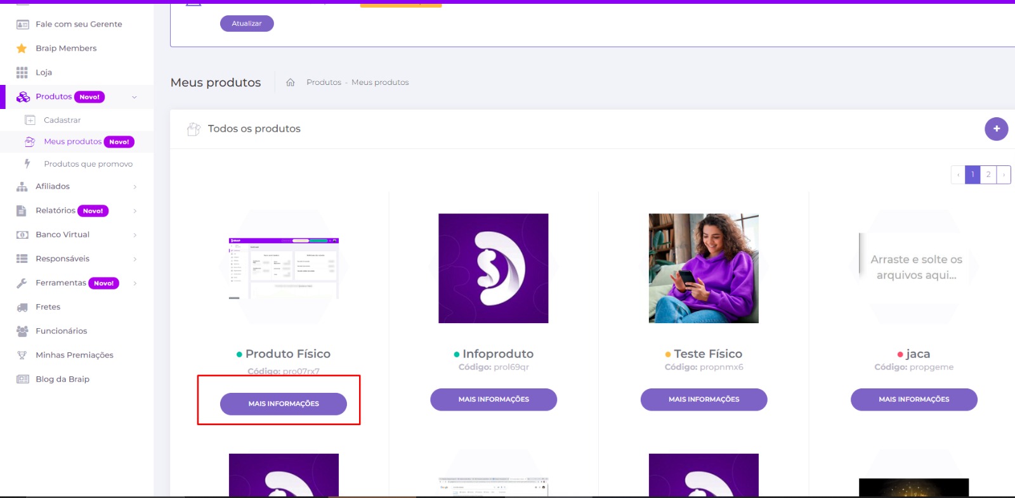Expand the Banco Virtual submenu arrow
The height and width of the screenshot is (498, 1015).
135,235
